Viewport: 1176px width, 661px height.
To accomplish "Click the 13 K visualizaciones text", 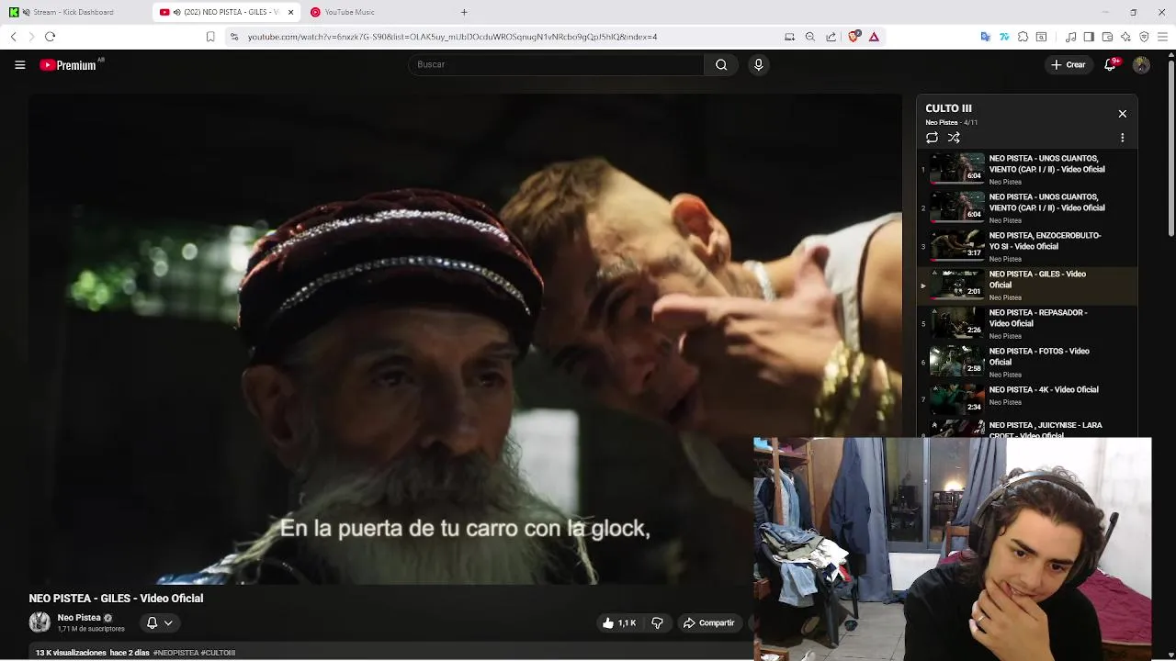I will (x=71, y=653).
